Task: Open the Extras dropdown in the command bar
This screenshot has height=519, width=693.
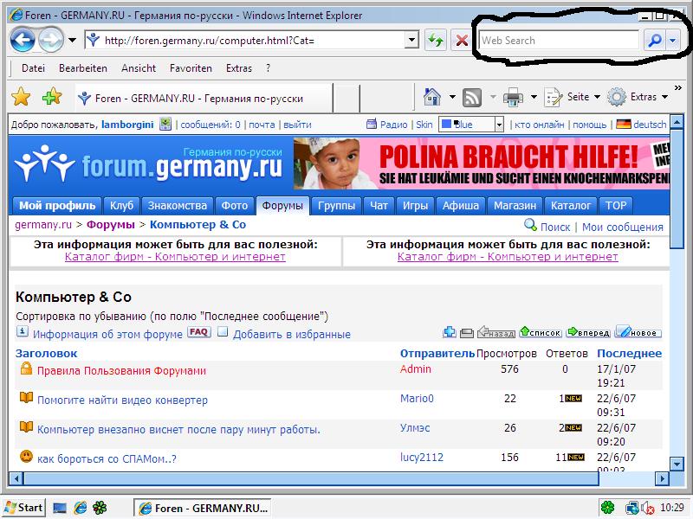Action: (643, 97)
